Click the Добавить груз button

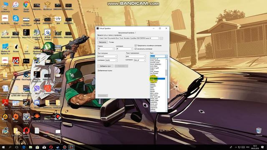106,66
